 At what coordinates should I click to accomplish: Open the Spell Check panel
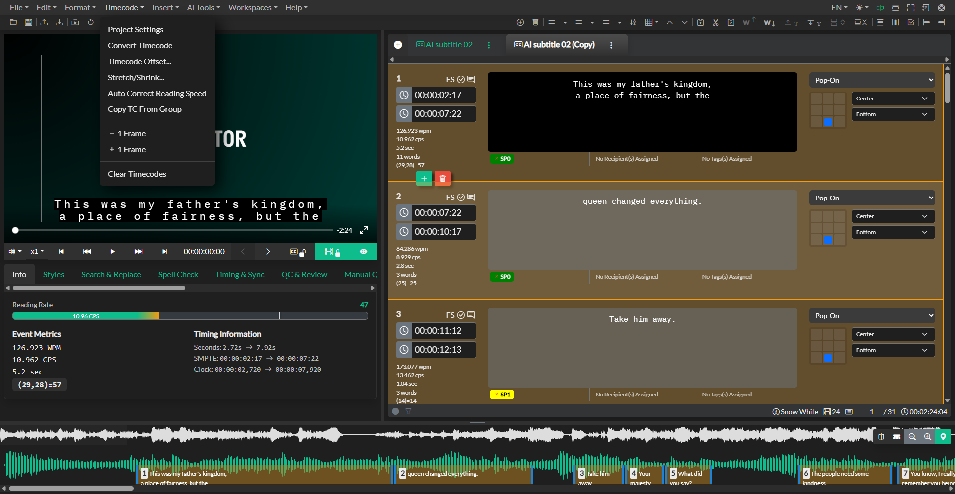(178, 274)
